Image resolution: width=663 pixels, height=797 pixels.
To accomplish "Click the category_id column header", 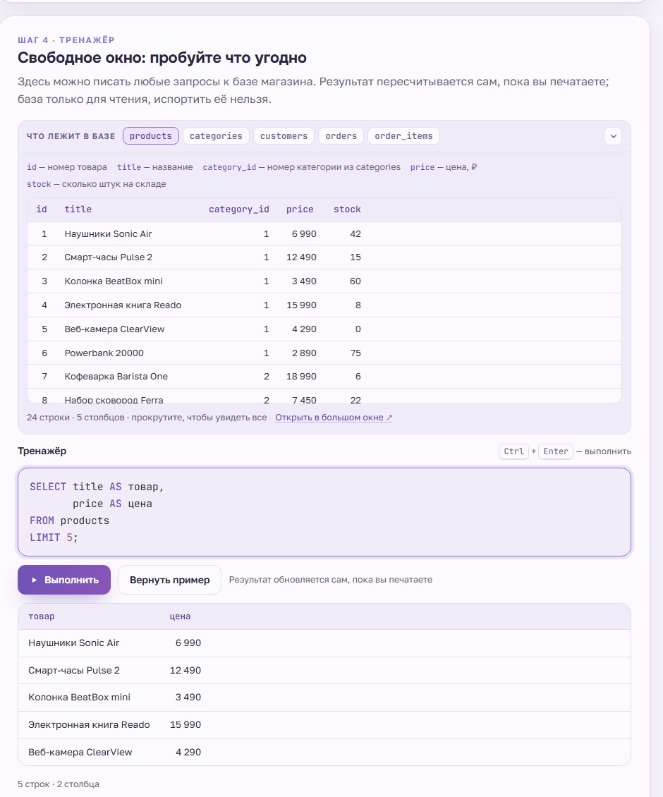I will (239, 209).
